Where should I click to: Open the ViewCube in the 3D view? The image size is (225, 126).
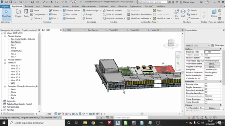[x=171, y=43]
